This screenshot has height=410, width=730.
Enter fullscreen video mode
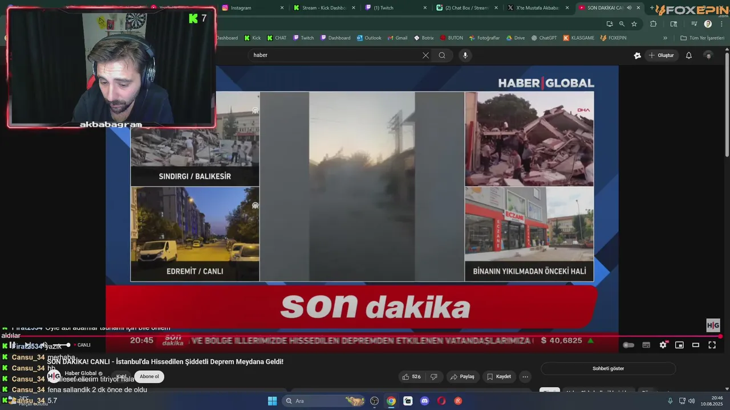(712, 345)
